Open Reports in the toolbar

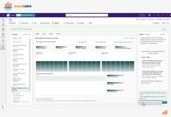(x=13, y=23)
